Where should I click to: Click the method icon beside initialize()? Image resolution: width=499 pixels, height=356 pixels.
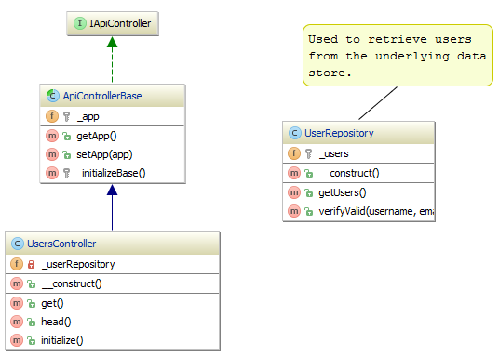point(17,340)
